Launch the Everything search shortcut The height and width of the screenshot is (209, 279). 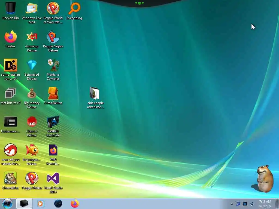coord(74,11)
